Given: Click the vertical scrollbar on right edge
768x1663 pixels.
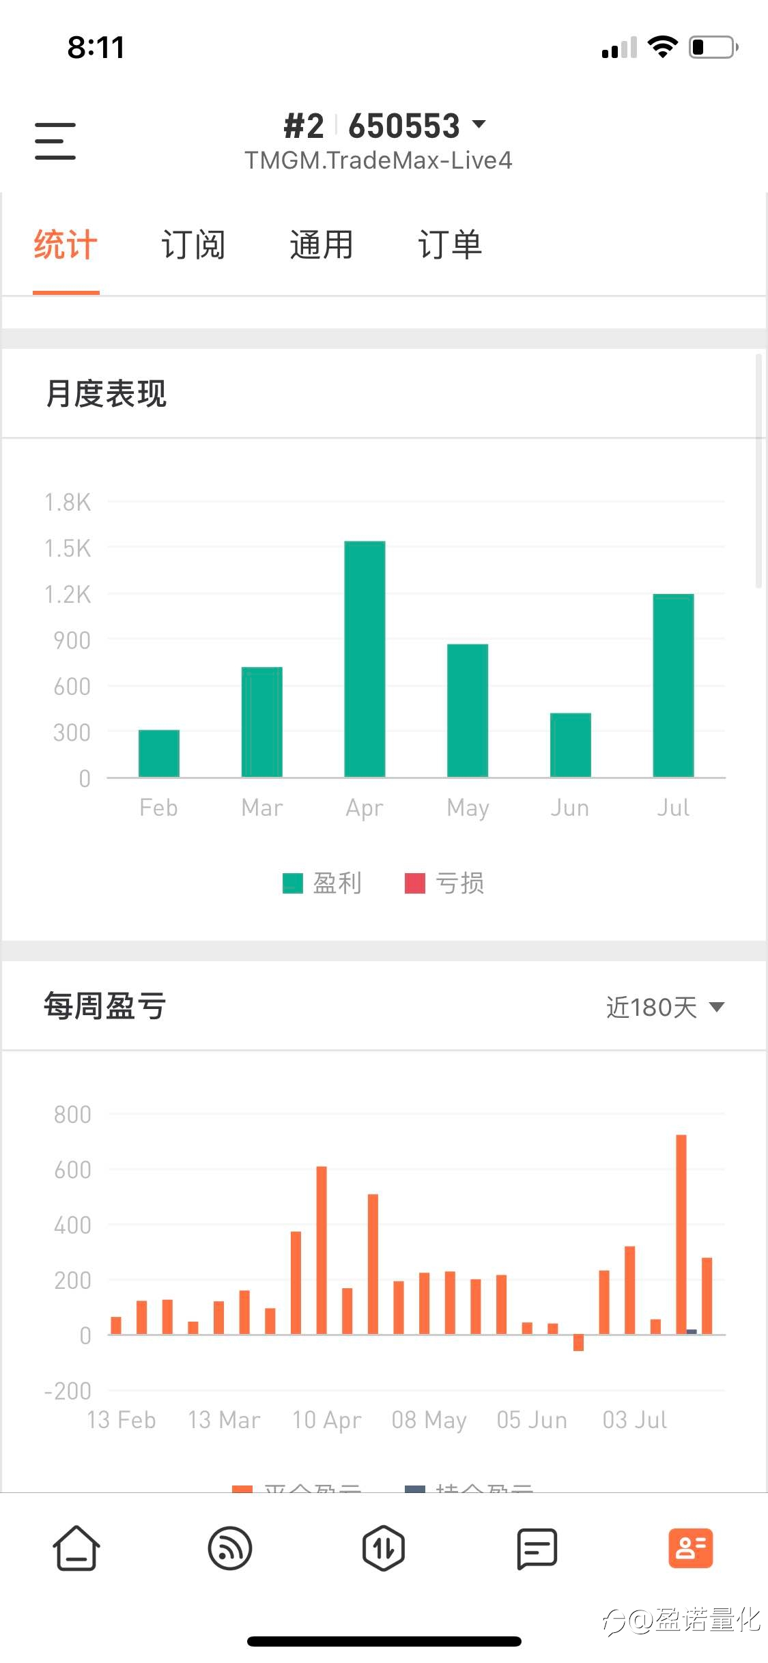Looking at the screenshot, I should pos(758,471).
